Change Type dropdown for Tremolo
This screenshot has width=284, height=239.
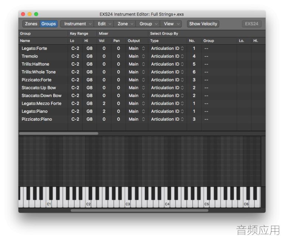point(168,56)
